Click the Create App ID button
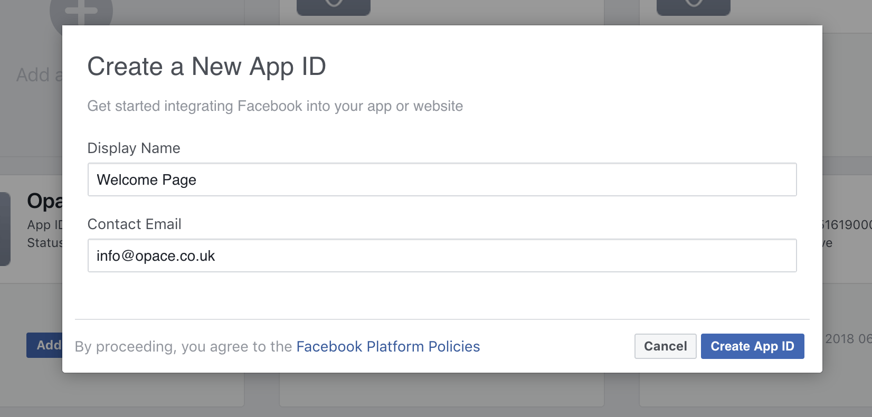The height and width of the screenshot is (417, 872). coord(752,346)
